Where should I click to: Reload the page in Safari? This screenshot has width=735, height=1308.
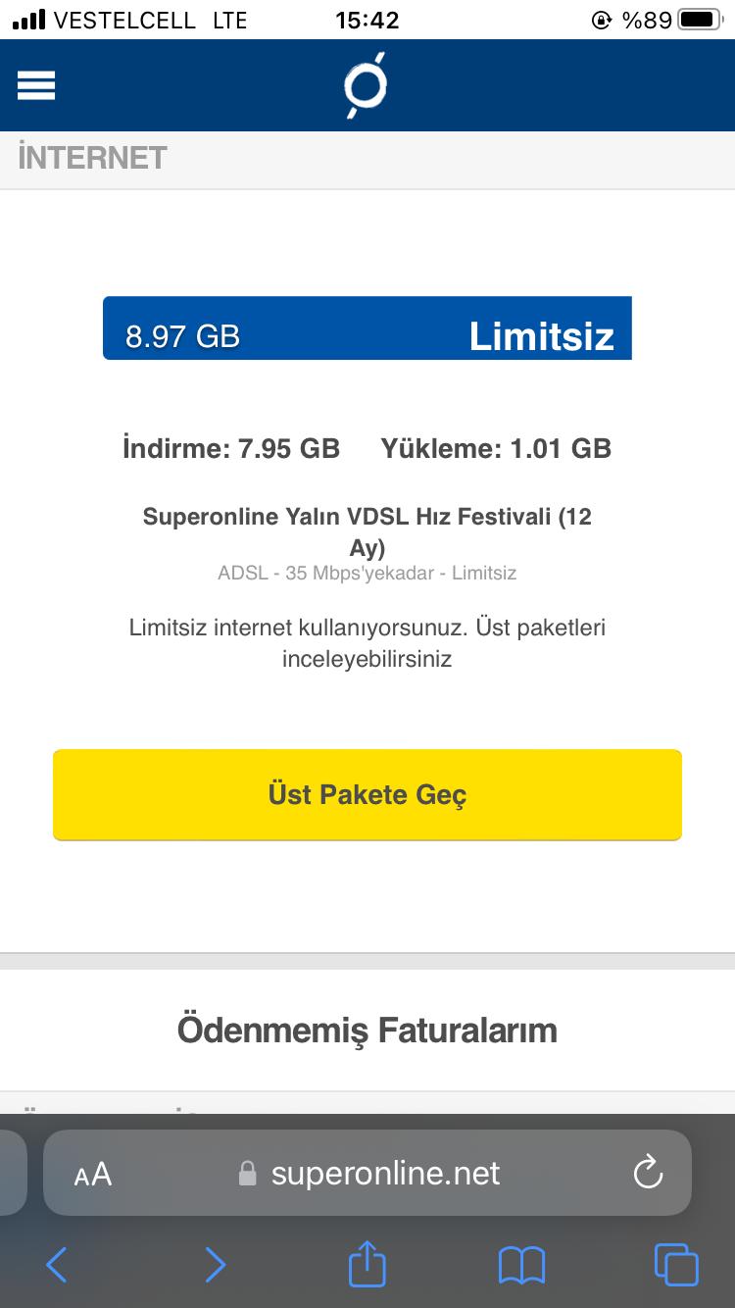(x=648, y=1173)
